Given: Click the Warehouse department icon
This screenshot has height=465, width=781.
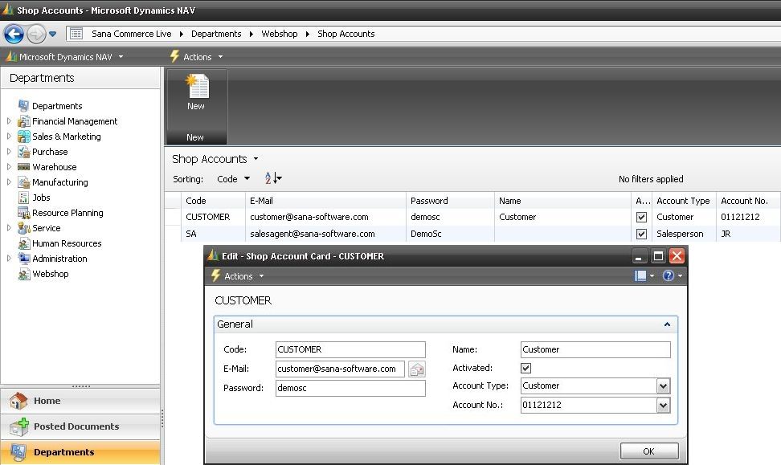Looking at the screenshot, I should [x=23, y=167].
